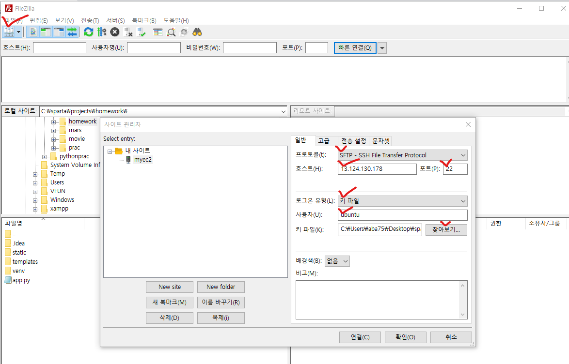
Task: Open the 편집(E) menu
Action: click(39, 21)
